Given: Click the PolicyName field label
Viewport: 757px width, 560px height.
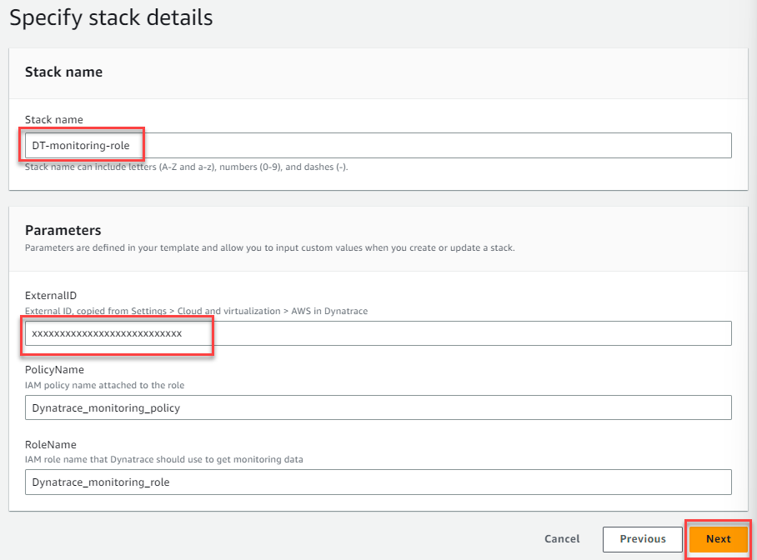Looking at the screenshot, I should [54, 370].
